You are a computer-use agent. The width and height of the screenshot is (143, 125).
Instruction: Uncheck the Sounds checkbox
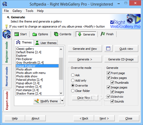click(x=112, y=101)
